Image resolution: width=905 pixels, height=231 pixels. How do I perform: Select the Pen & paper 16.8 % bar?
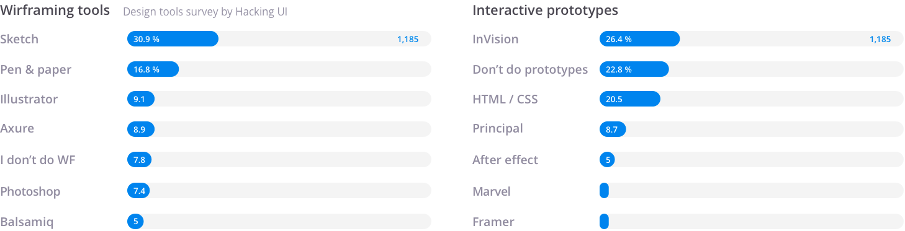(x=153, y=69)
